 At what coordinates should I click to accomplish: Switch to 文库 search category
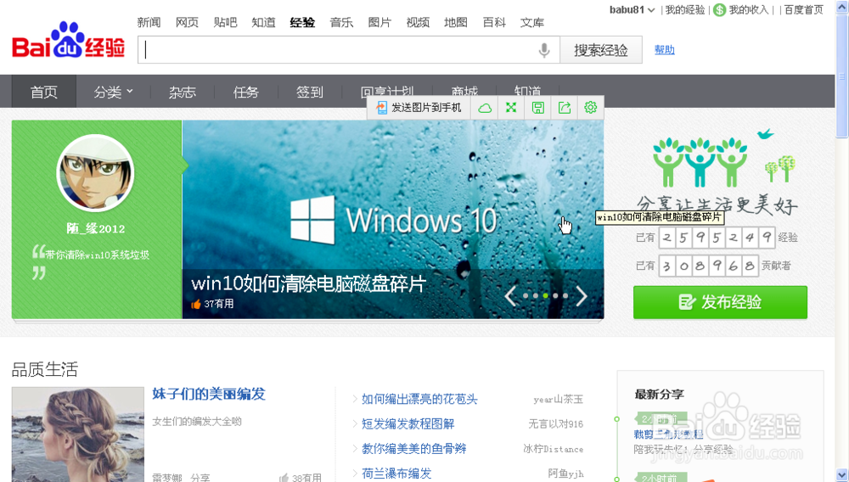pyautogui.click(x=532, y=22)
